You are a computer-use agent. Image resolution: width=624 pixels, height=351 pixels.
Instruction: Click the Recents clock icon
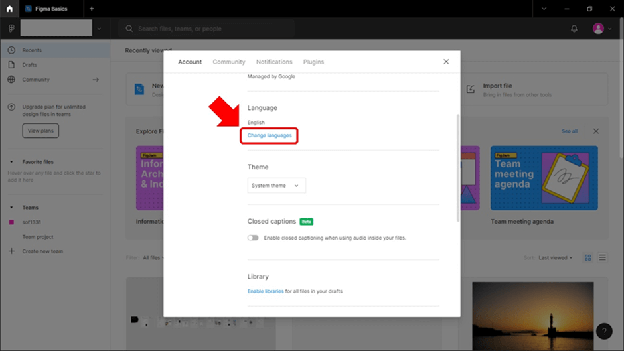coord(11,50)
